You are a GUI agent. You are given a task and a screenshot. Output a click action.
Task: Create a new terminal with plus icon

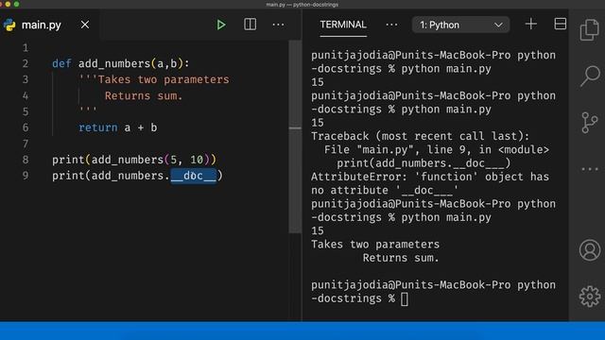[x=531, y=25]
